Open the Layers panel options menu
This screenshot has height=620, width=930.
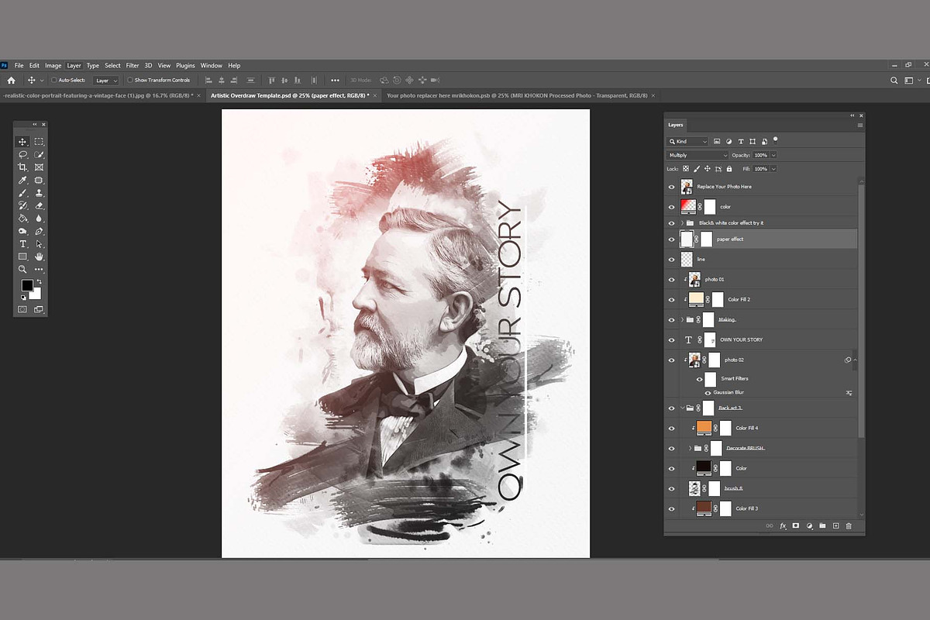[859, 125]
